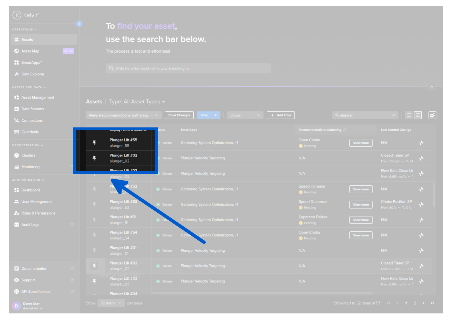
Task: Click the Clear Changes button
Action: [179, 115]
